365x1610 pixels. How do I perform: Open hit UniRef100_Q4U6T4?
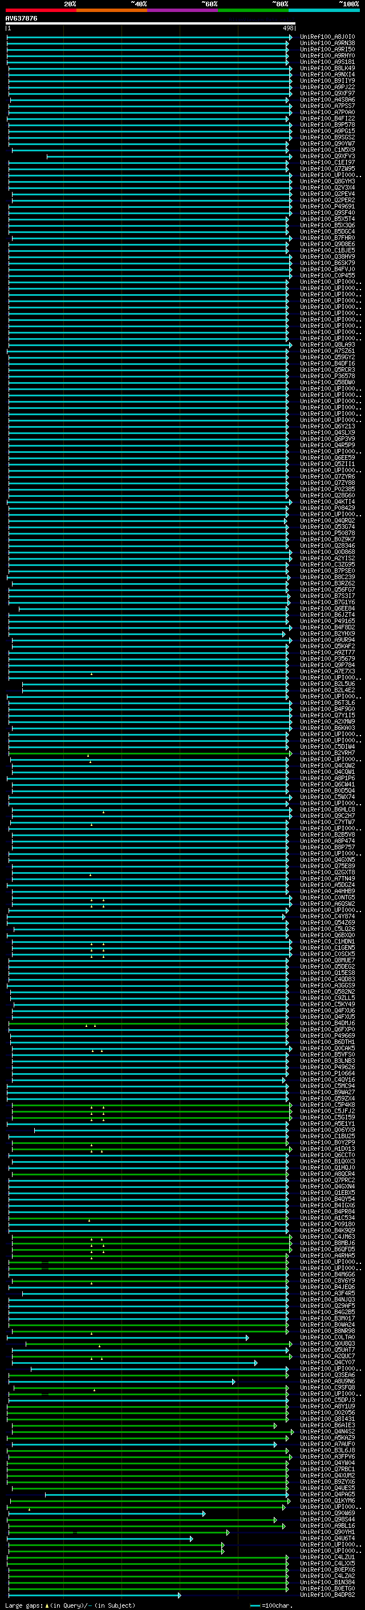point(327,1539)
